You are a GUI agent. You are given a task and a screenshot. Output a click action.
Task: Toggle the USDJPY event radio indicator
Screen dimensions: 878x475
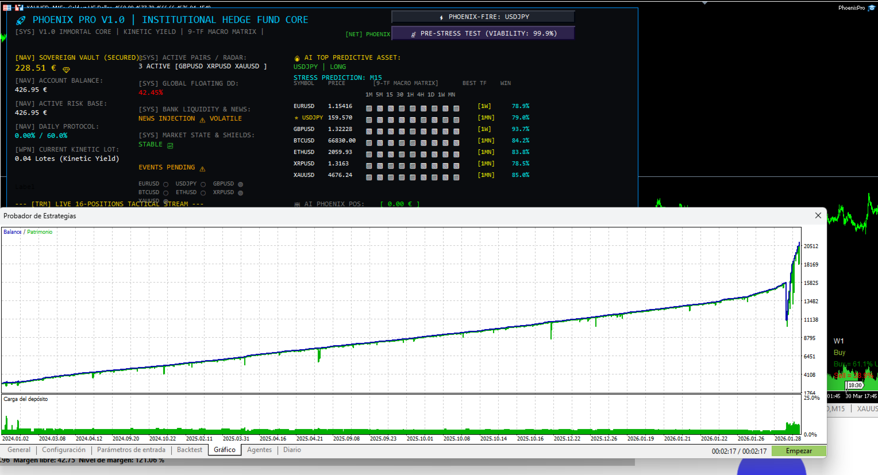pos(203,184)
